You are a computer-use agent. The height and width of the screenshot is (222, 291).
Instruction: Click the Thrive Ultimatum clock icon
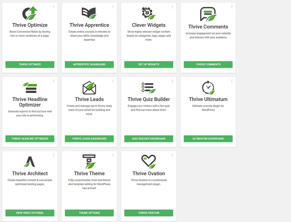208,88
